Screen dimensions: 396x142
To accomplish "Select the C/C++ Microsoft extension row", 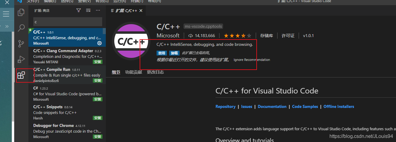I will click(67, 37).
